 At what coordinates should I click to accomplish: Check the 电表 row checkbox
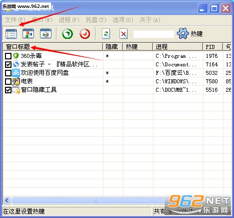[x=8, y=81]
